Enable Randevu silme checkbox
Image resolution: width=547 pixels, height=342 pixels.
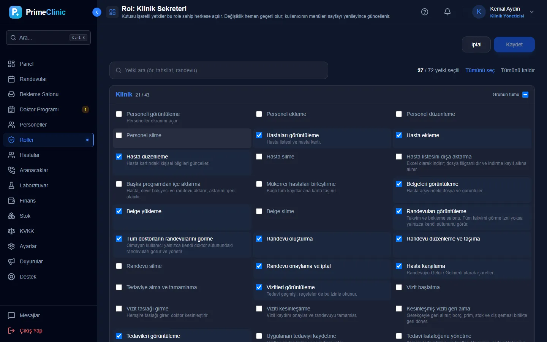(x=119, y=266)
